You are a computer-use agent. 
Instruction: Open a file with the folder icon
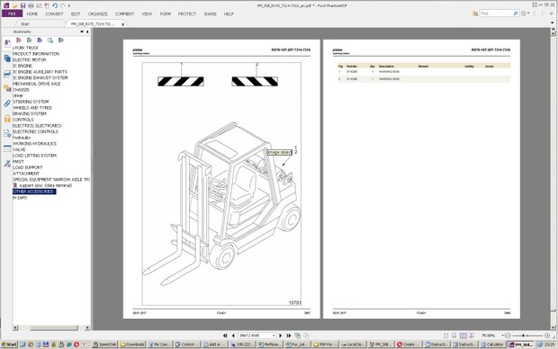(15, 5)
